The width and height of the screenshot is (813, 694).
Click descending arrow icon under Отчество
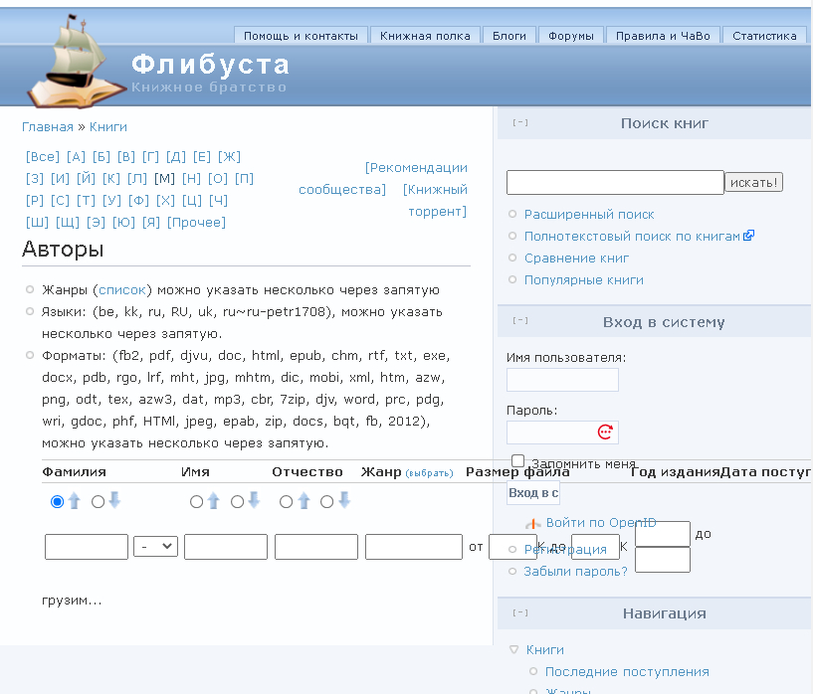[x=344, y=501]
